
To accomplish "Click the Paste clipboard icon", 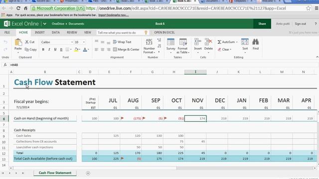I will pos(18,42).
